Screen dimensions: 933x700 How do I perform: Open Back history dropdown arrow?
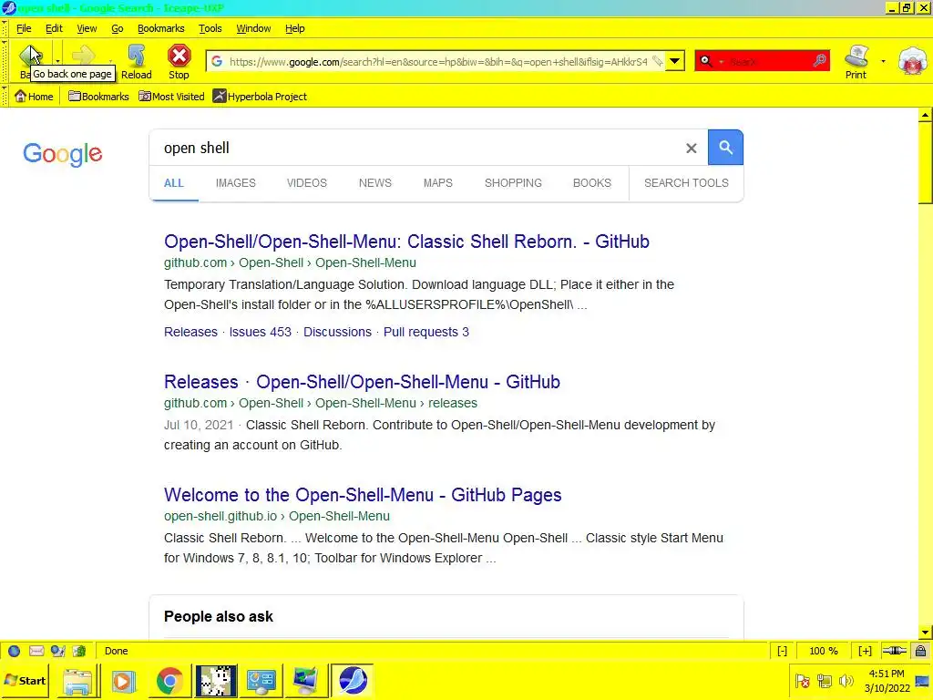click(57, 61)
